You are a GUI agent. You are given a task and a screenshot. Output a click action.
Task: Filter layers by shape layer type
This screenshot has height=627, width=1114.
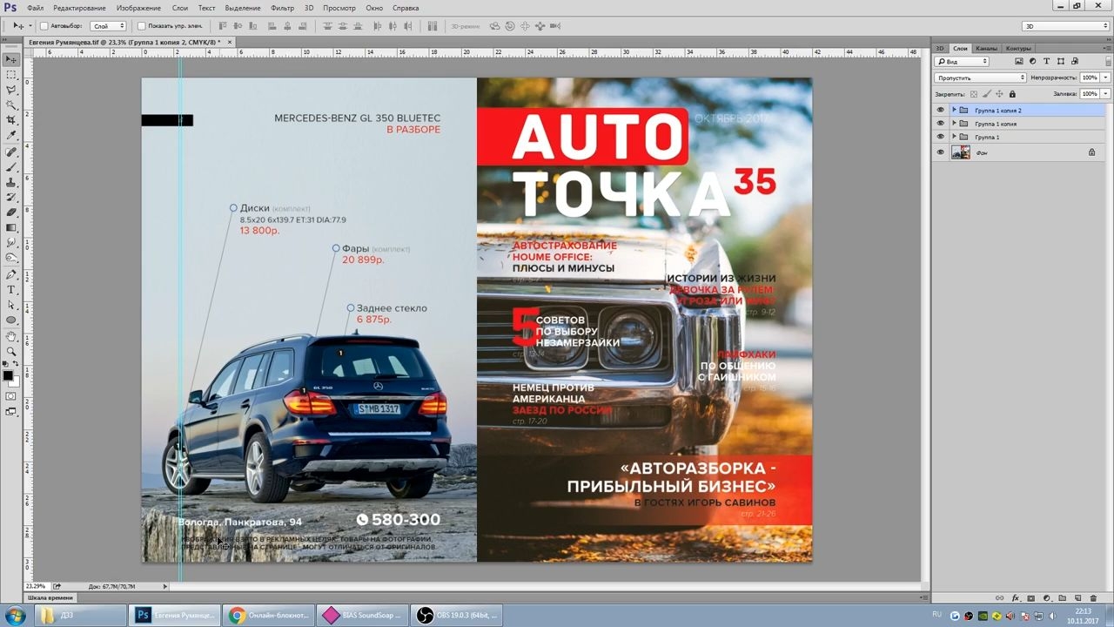(x=1060, y=62)
